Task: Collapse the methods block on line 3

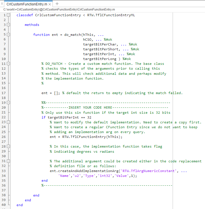Action: (x=8, y=25)
